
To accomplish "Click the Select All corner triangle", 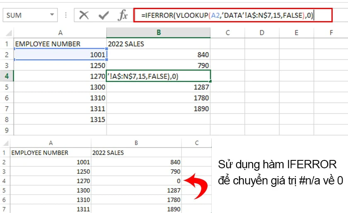I will point(9,33).
